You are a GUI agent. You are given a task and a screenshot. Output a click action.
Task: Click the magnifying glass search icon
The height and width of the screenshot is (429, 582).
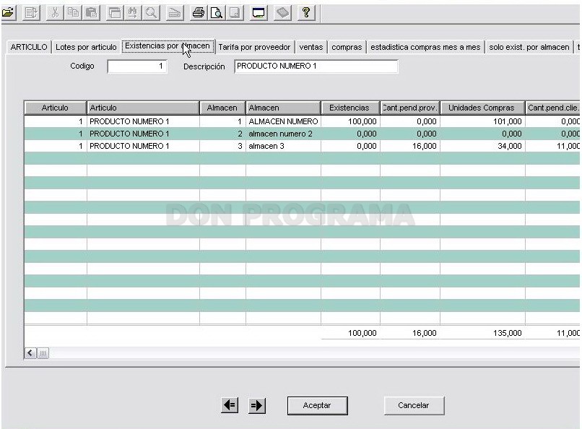[151, 13]
